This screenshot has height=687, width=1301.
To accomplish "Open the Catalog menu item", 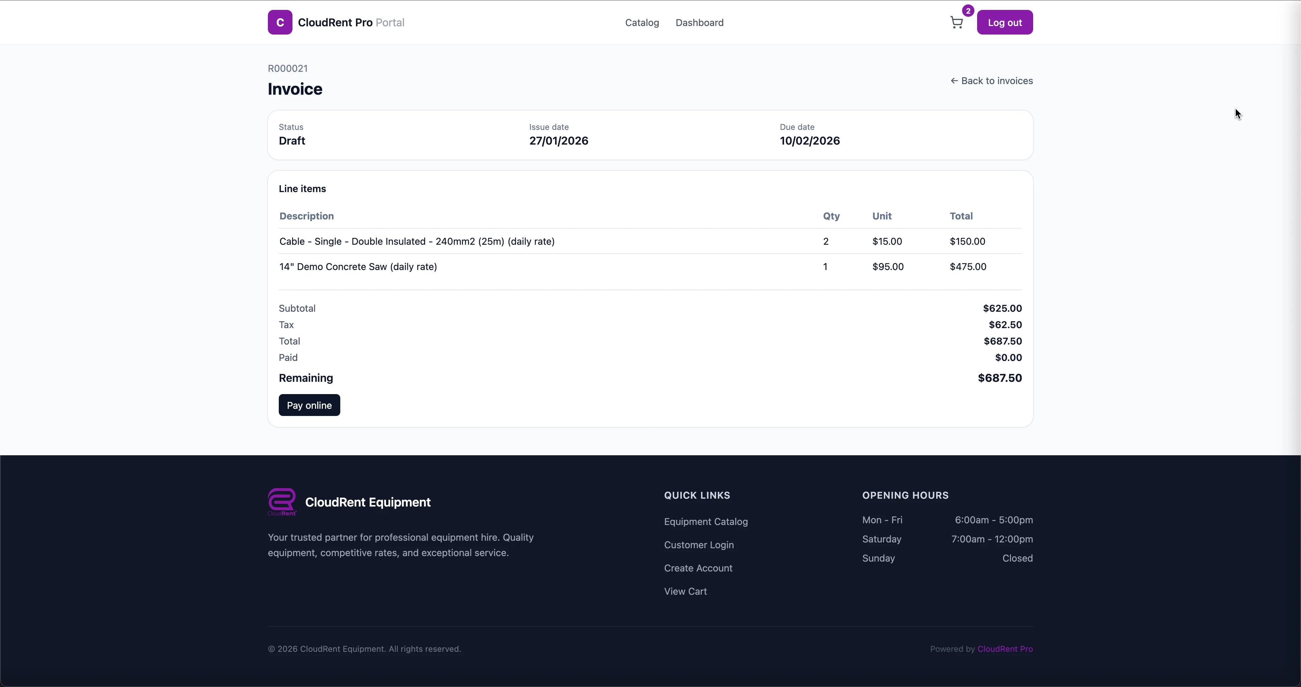I will [x=642, y=23].
